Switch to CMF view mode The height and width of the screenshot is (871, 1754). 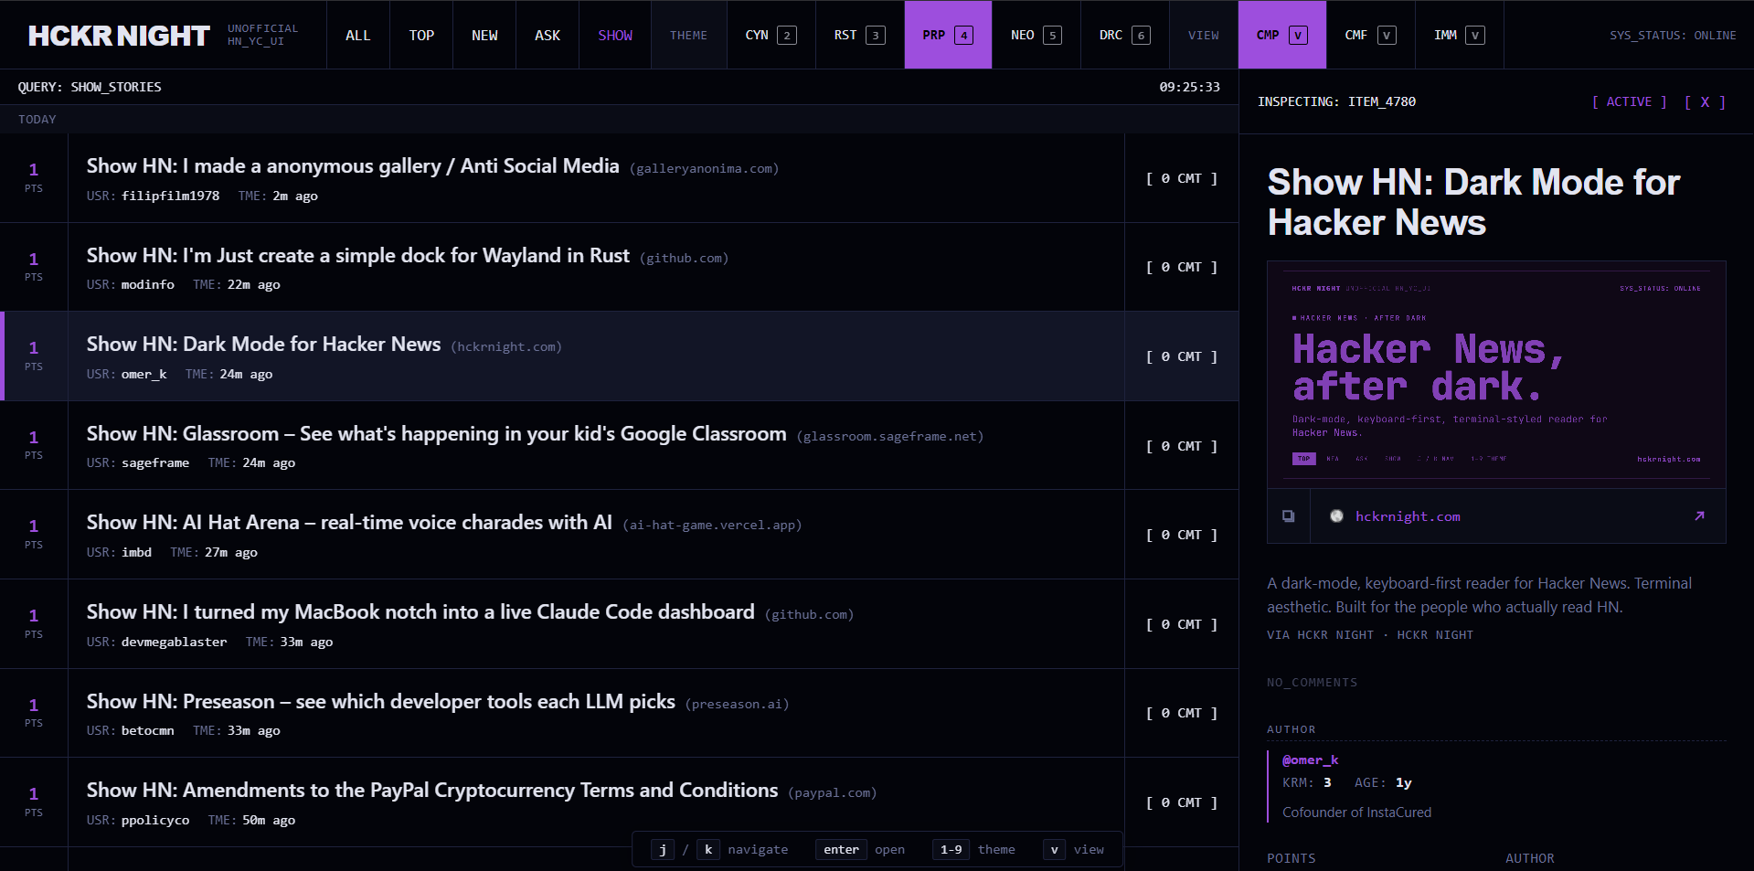pyautogui.click(x=1370, y=35)
